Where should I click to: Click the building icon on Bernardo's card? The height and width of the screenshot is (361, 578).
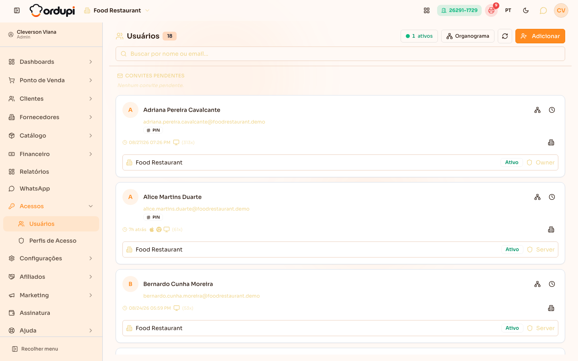click(x=551, y=308)
